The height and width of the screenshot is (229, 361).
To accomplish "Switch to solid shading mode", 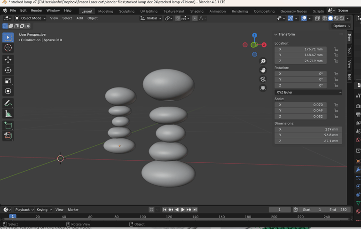I will click(330, 18).
